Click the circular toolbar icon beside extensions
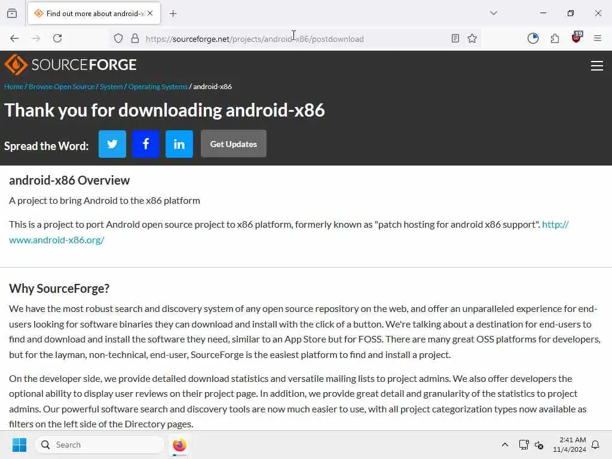This screenshot has width=612, height=459. click(x=533, y=38)
